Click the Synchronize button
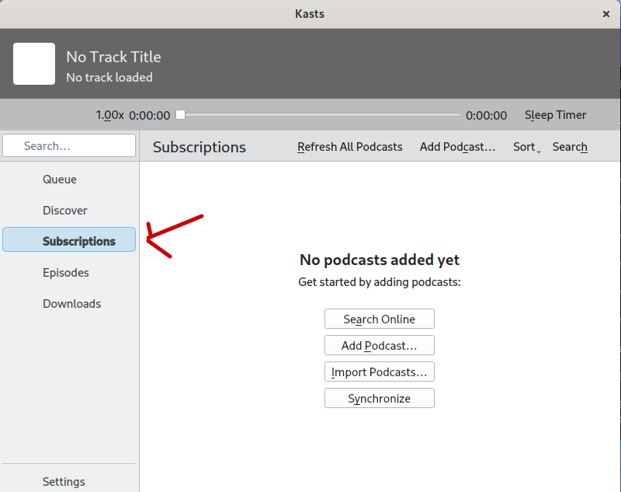621x492 pixels. pyautogui.click(x=380, y=398)
